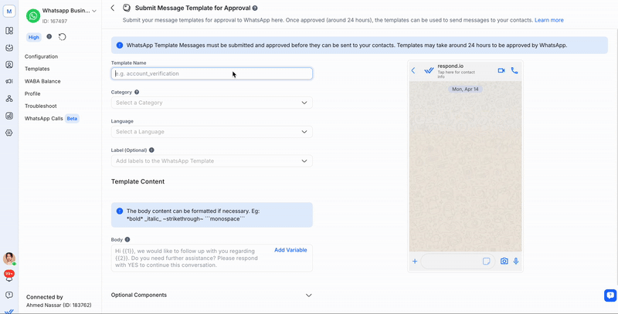Click the video call icon in phone preview
The width and height of the screenshot is (618, 314).
click(x=501, y=70)
